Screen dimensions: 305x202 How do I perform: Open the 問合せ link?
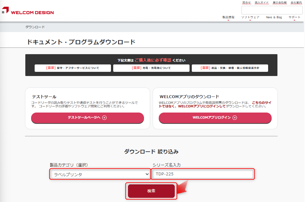tap(246, 3)
